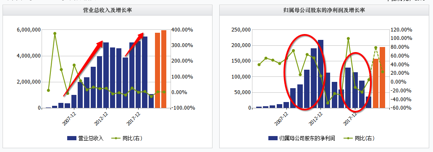Click the green peak point near 400% in revenue chart
The height and width of the screenshot is (152, 433).
pos(55,33)
